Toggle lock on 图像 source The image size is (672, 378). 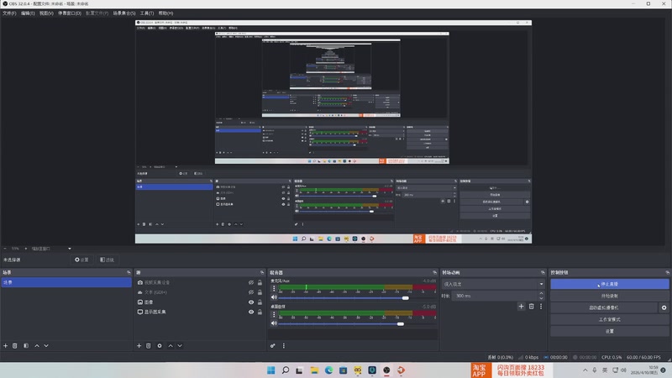tap(260, 302)
